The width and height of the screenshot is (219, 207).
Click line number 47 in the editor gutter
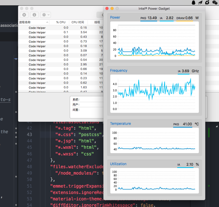pyautogui.click(x=29, y=160)
